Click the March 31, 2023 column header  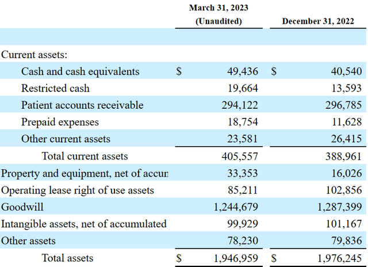(x=218, y=8)
